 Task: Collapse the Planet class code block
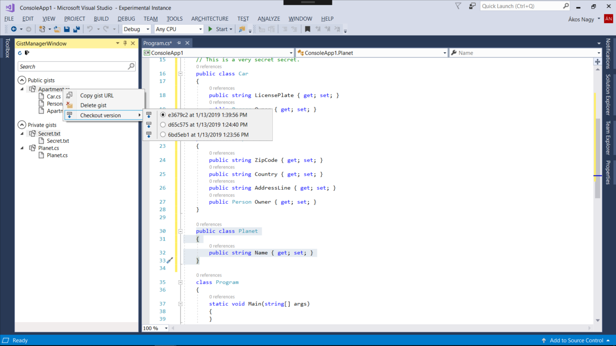(180, 231)
